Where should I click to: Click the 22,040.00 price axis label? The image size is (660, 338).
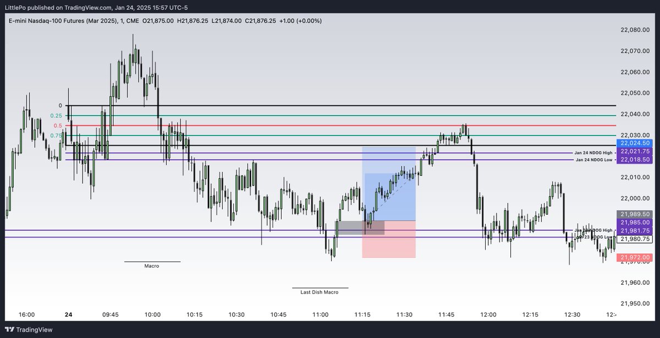point(636,114)
